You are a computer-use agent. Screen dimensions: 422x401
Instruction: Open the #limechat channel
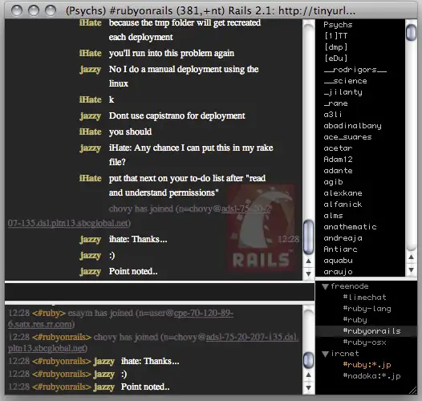(x=365, y=298)
